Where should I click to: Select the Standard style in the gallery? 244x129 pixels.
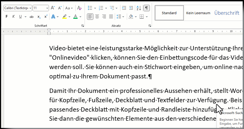169,13
